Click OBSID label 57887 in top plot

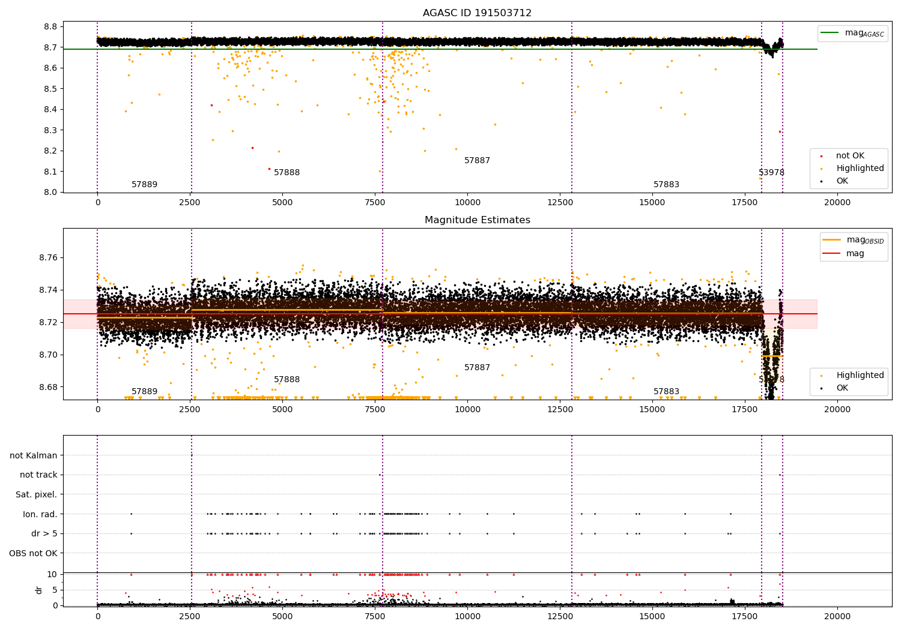click(x=477, y=161)
